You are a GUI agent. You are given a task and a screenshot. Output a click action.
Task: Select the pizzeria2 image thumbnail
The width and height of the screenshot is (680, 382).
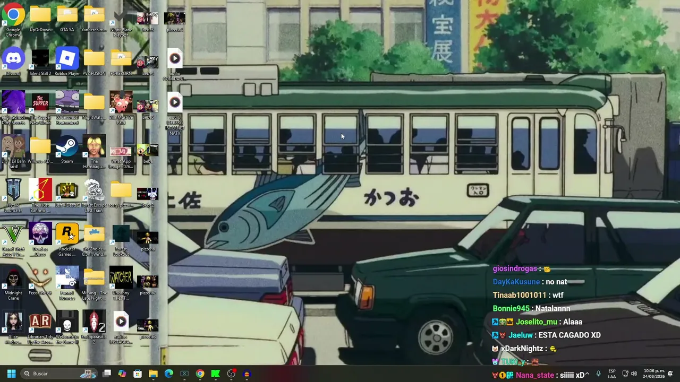click(x=148, y=284)
